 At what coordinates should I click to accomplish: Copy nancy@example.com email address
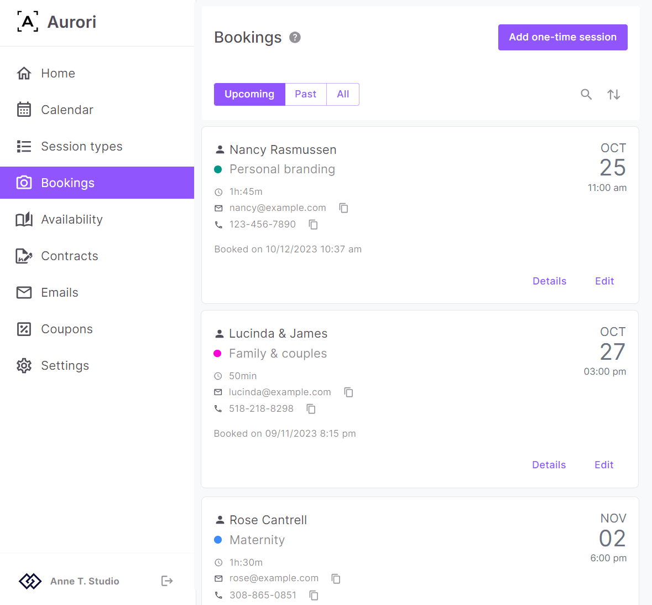click(343, 208)
